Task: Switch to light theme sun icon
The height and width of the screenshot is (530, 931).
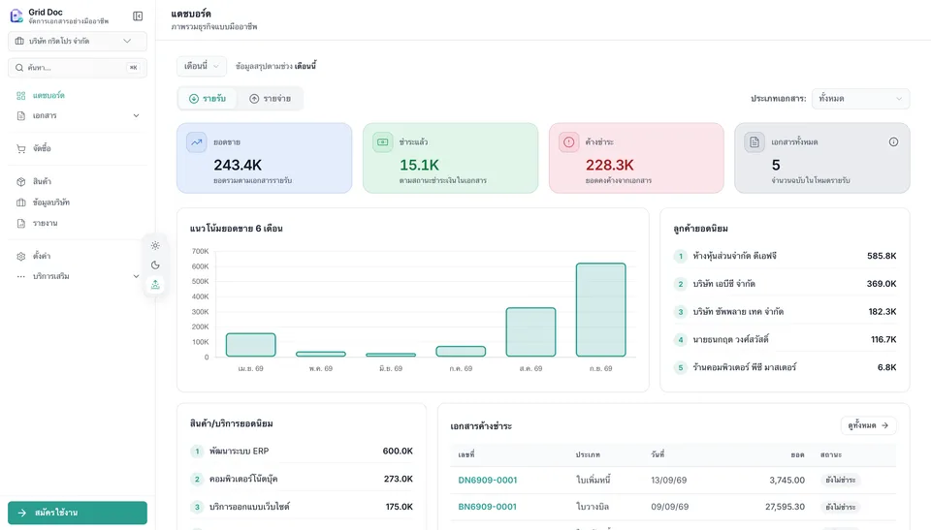Action: tap(155, 246)
